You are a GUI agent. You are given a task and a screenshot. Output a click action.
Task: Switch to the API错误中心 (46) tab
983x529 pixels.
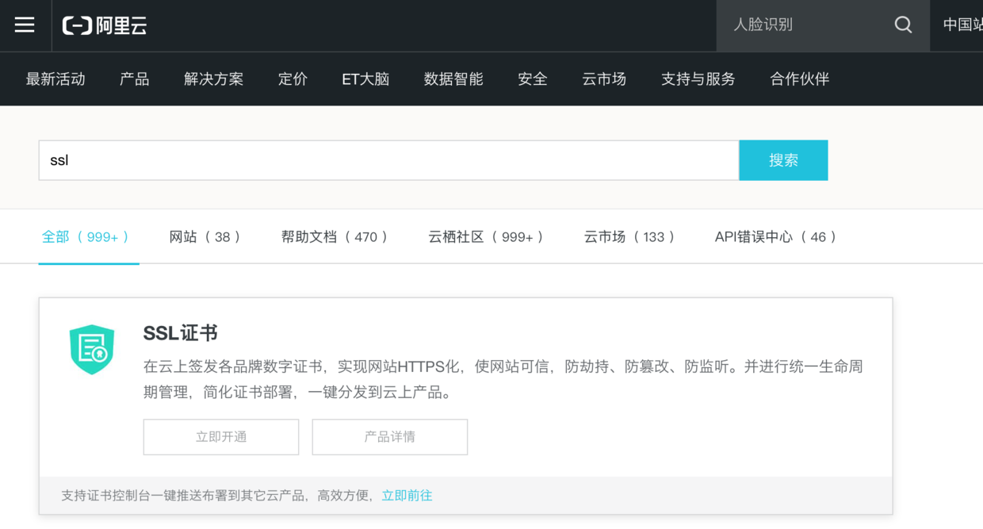(x=775, y=237)
